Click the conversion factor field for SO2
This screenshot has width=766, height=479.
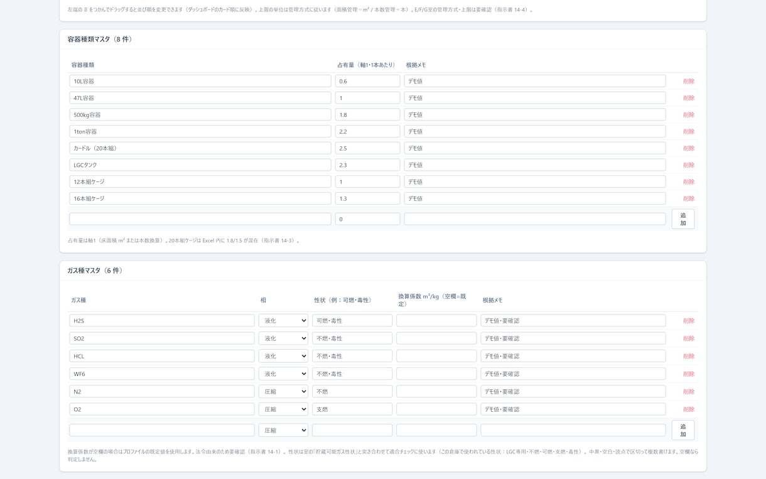(x=436, y=338)
